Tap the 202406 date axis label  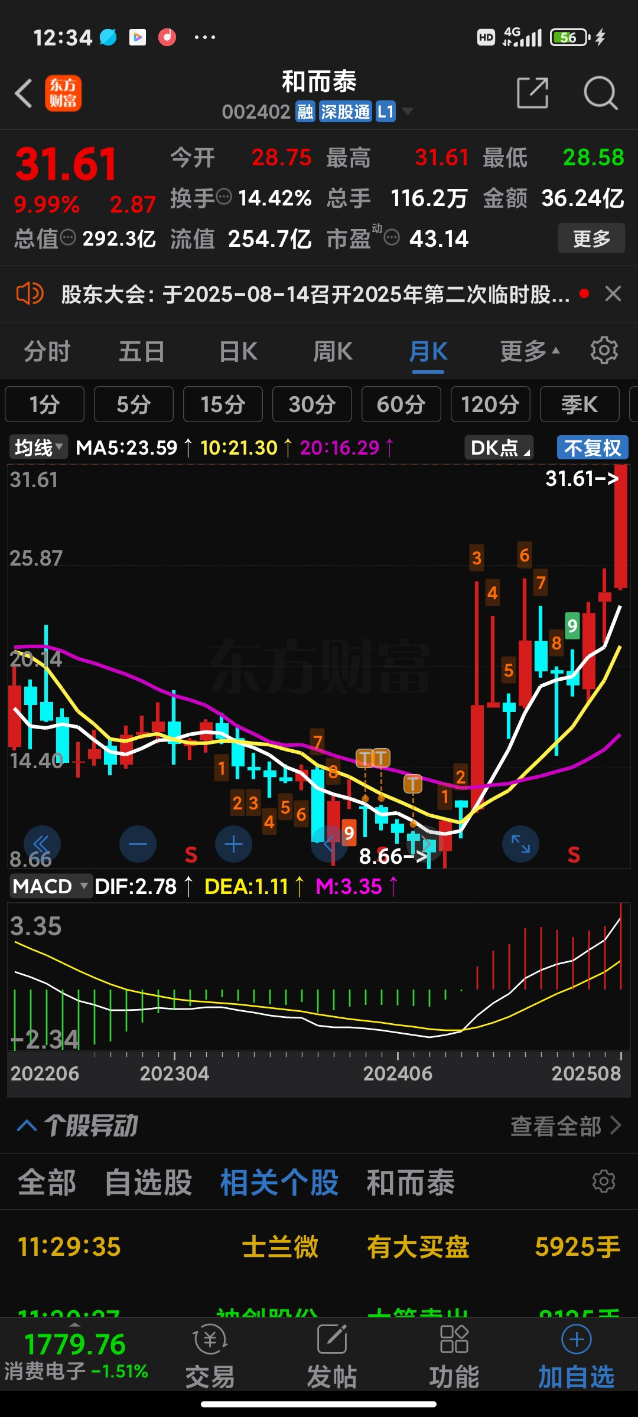[x=398, y=1073]
